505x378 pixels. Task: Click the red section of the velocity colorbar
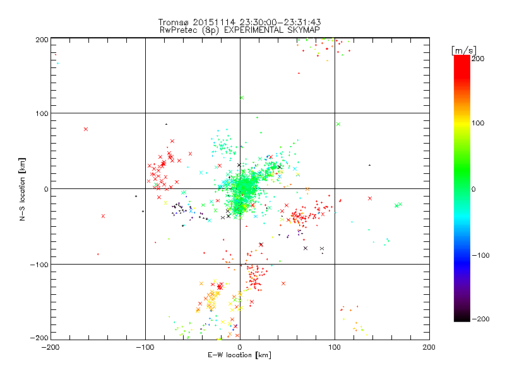coord(462,69)
